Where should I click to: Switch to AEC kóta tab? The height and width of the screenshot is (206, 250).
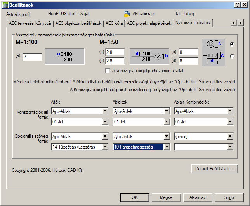click(114, 23)
